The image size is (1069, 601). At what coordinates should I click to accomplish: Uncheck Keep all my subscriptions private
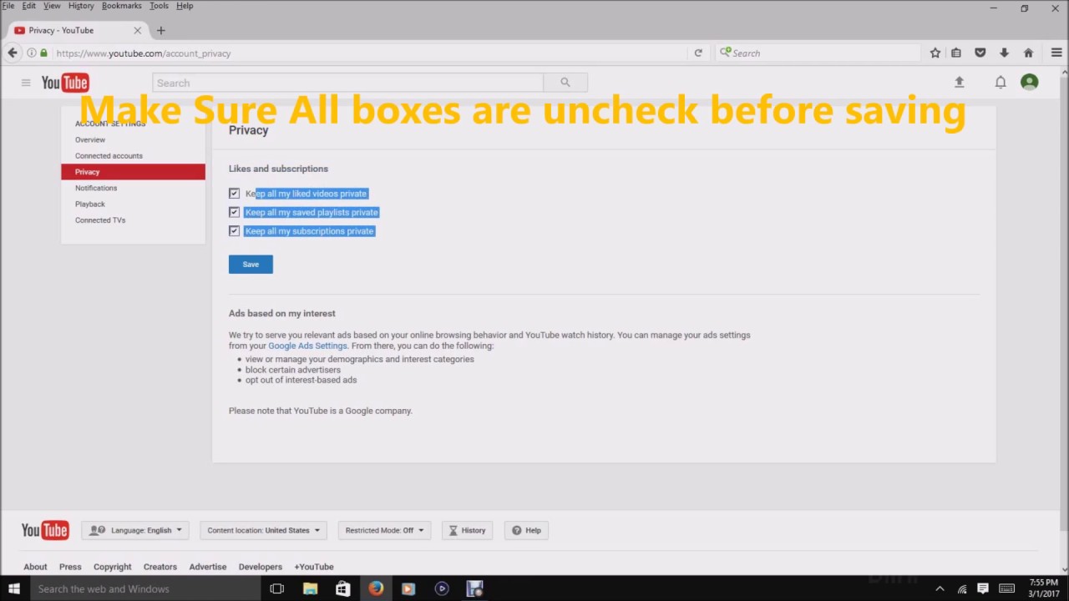[235, 230]
